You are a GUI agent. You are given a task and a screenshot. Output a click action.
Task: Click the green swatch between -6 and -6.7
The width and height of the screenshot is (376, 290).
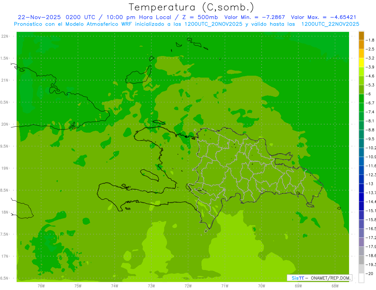[361, 99]
